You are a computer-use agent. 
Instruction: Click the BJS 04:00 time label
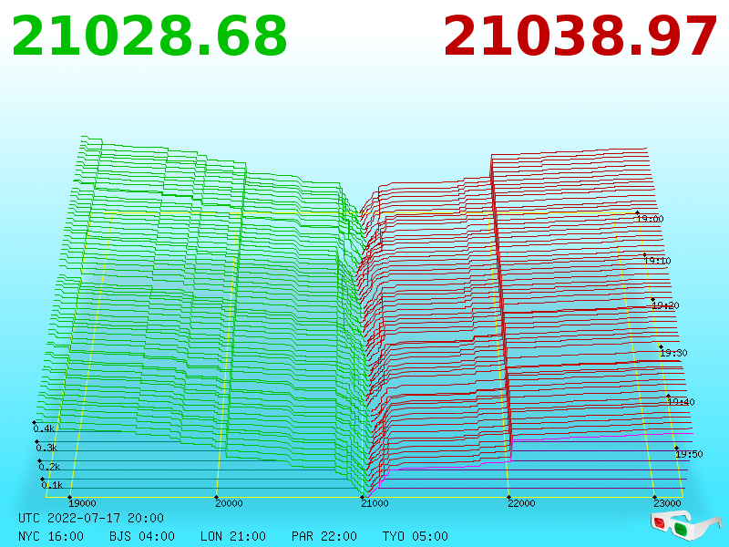point(142,536)
